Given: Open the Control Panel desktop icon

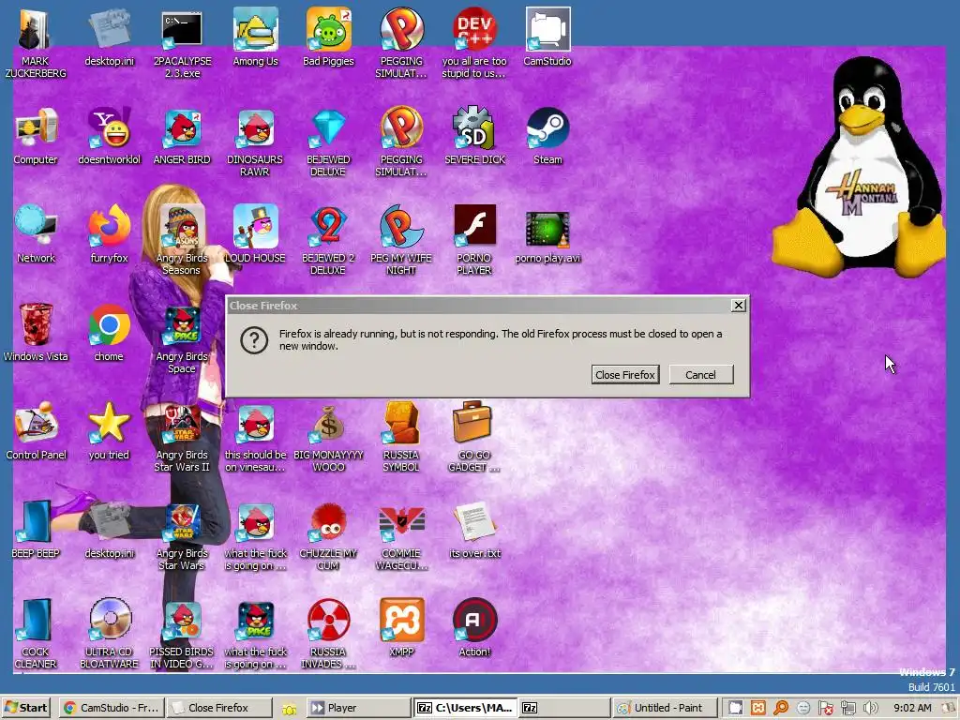Looking at the screenshot, I should (x=36, y=431).
